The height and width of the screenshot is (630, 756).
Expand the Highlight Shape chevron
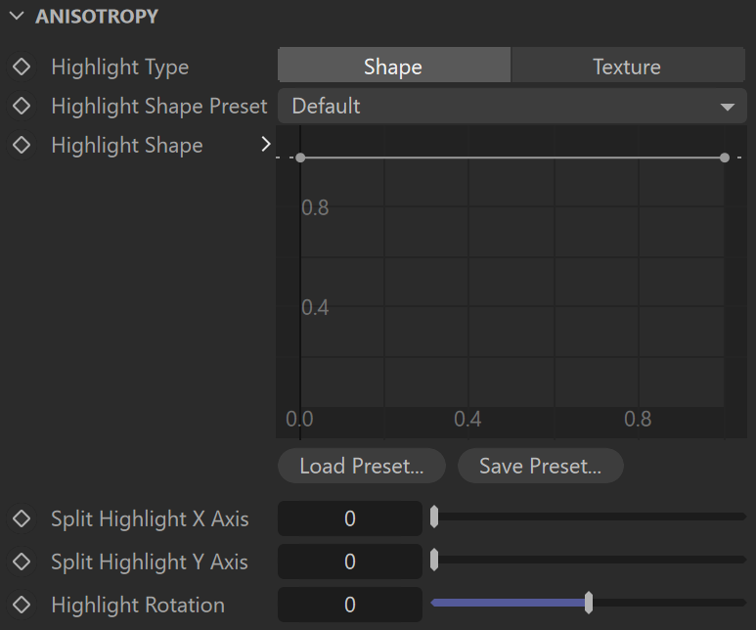coord(266,144)
